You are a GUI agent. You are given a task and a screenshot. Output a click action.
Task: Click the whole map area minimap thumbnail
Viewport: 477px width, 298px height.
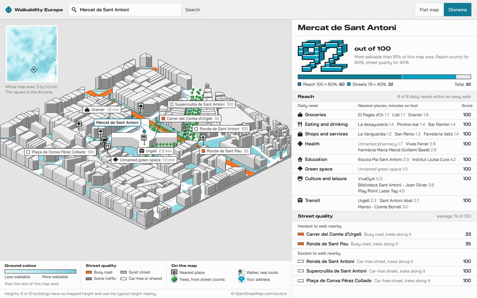click(x=32, y=54)
